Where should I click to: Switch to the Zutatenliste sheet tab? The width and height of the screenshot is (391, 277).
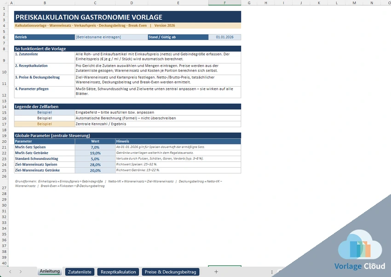click(80, 272)
